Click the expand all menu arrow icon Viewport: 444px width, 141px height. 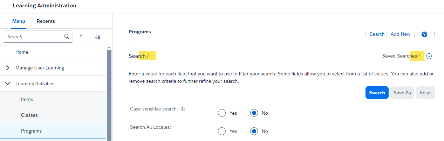[97, 36]
